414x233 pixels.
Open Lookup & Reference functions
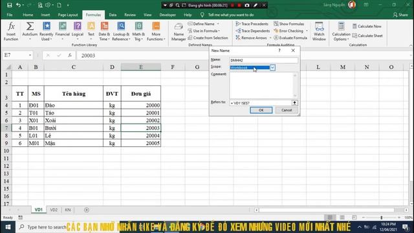[121, 32]
